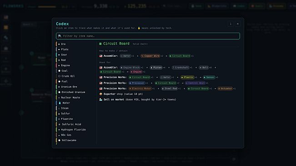Click the Actuator output chip
Viewport: 296px width, 166px height.
tap(225, 88)
